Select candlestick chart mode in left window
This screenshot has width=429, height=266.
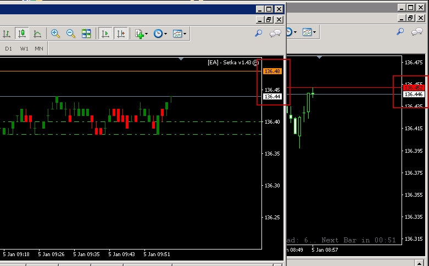(22, 34)
